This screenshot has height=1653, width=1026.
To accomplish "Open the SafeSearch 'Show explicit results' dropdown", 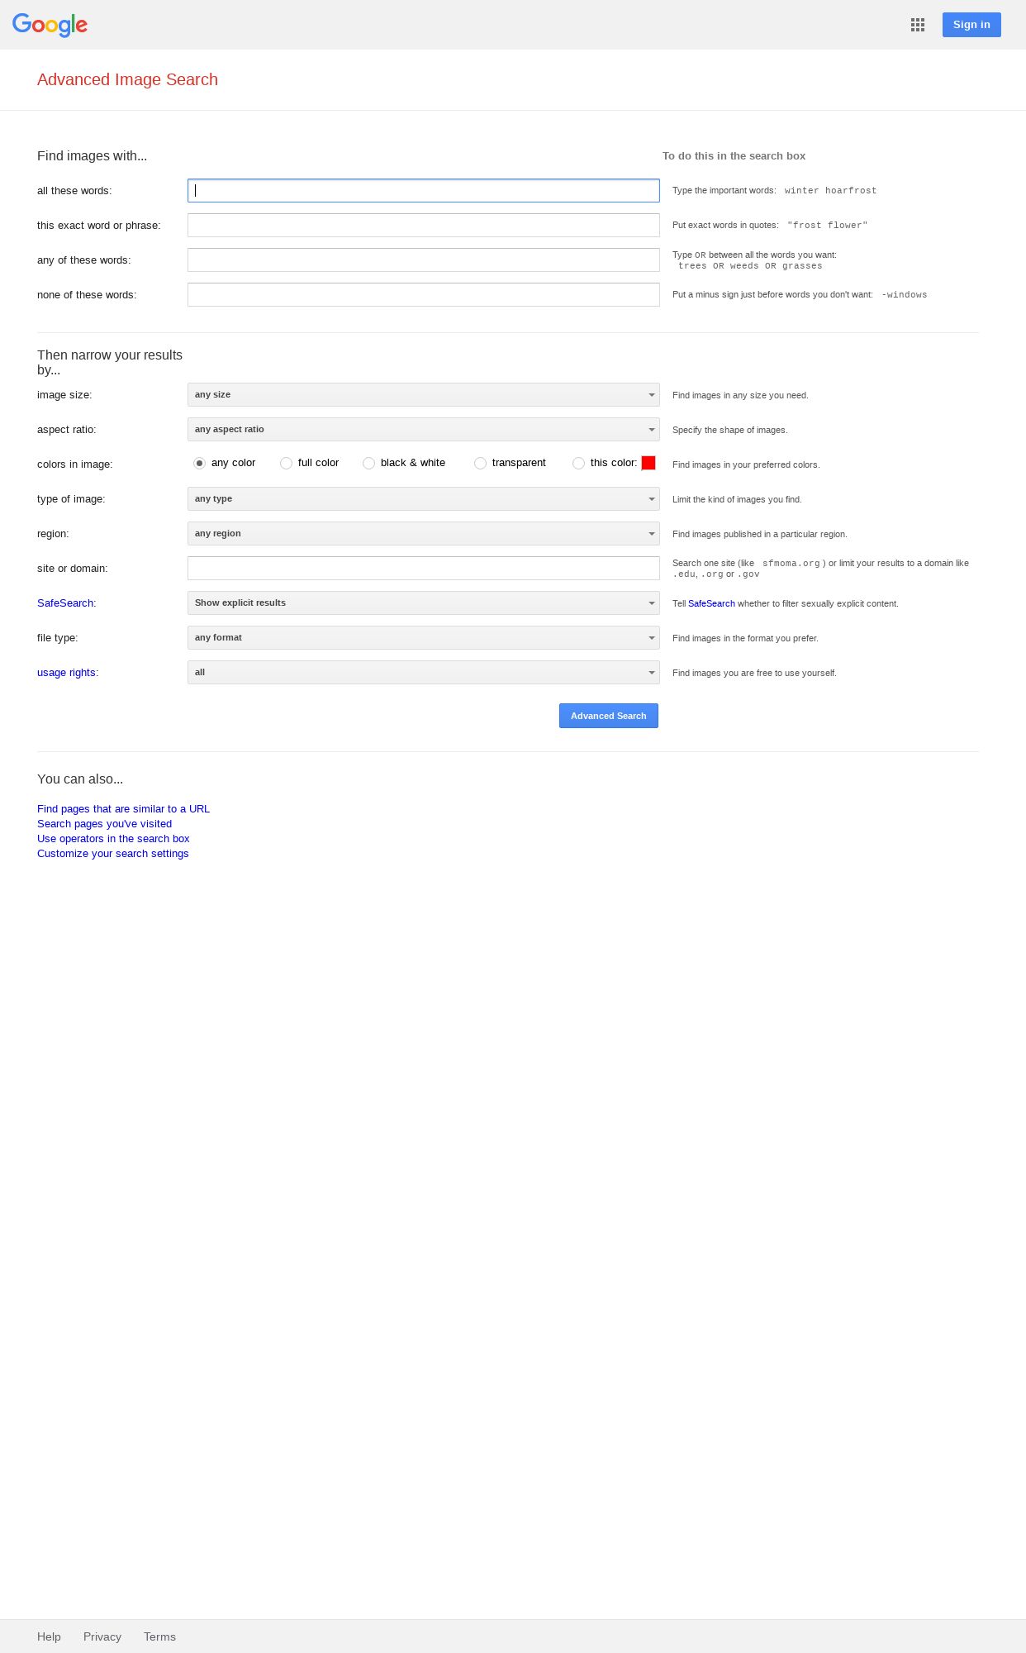I will tap(424, 603).
